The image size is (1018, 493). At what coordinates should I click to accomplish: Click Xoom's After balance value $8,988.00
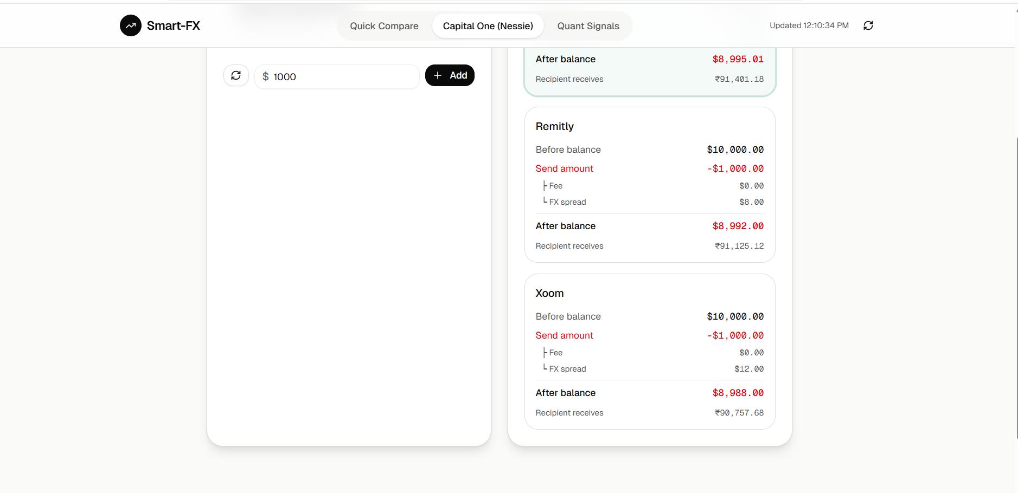[x=738, y=393]
